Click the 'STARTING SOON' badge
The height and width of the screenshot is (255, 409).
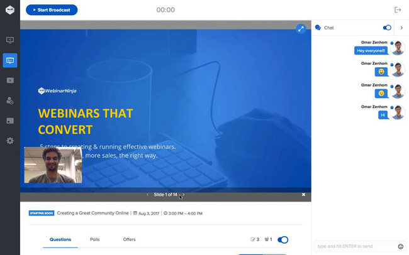42,213
